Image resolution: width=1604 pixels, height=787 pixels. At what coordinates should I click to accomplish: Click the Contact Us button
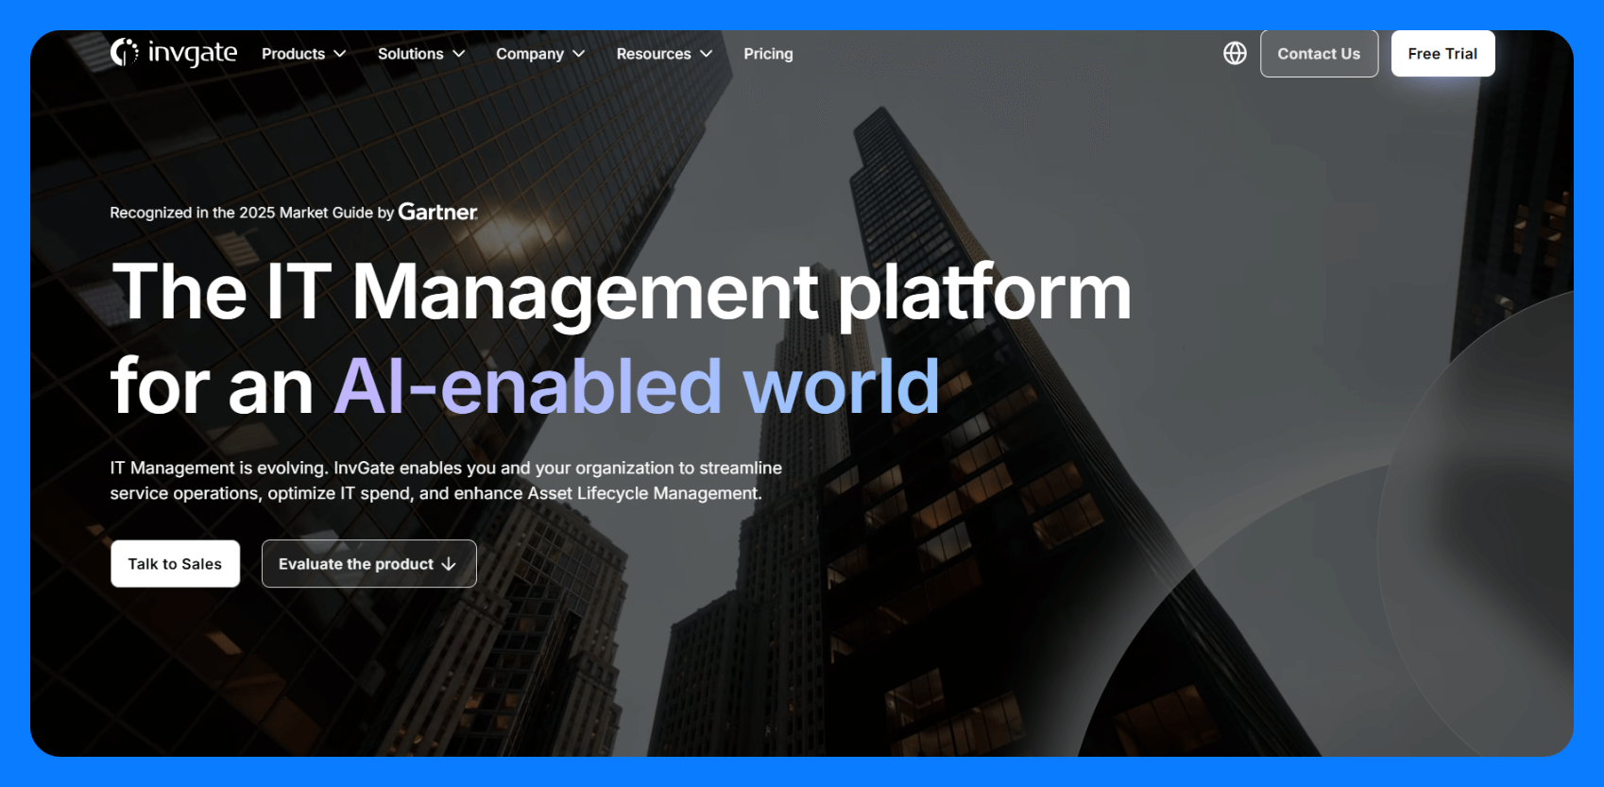pos(1319,54)
